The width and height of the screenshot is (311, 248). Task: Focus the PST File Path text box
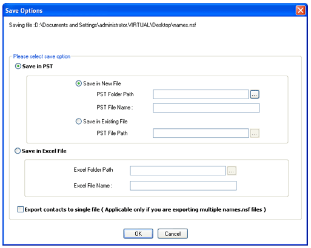[x=201, y=133]
